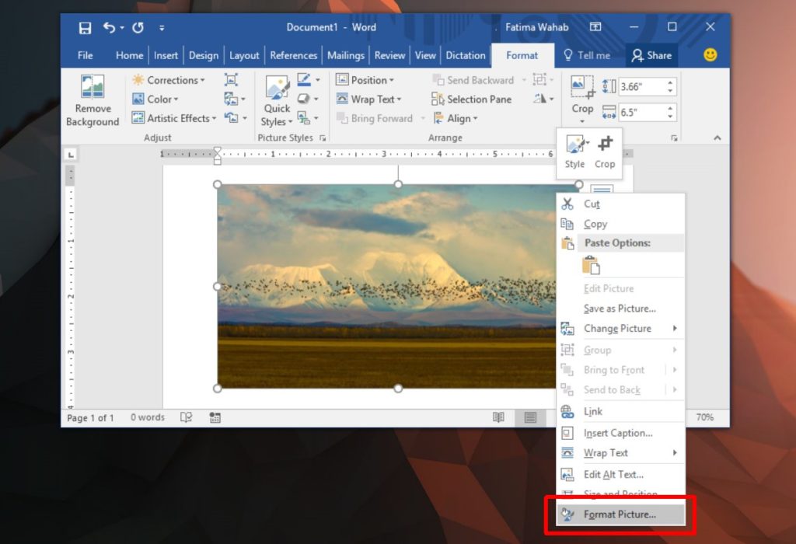Click the Remove Background tool
This screenshot has height=544, width=796.
(x=93, y=99)
